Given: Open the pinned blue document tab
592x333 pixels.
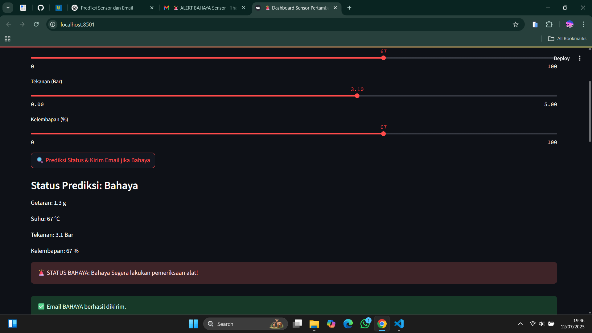Looking at the screenshot, I should pos(58,8).
